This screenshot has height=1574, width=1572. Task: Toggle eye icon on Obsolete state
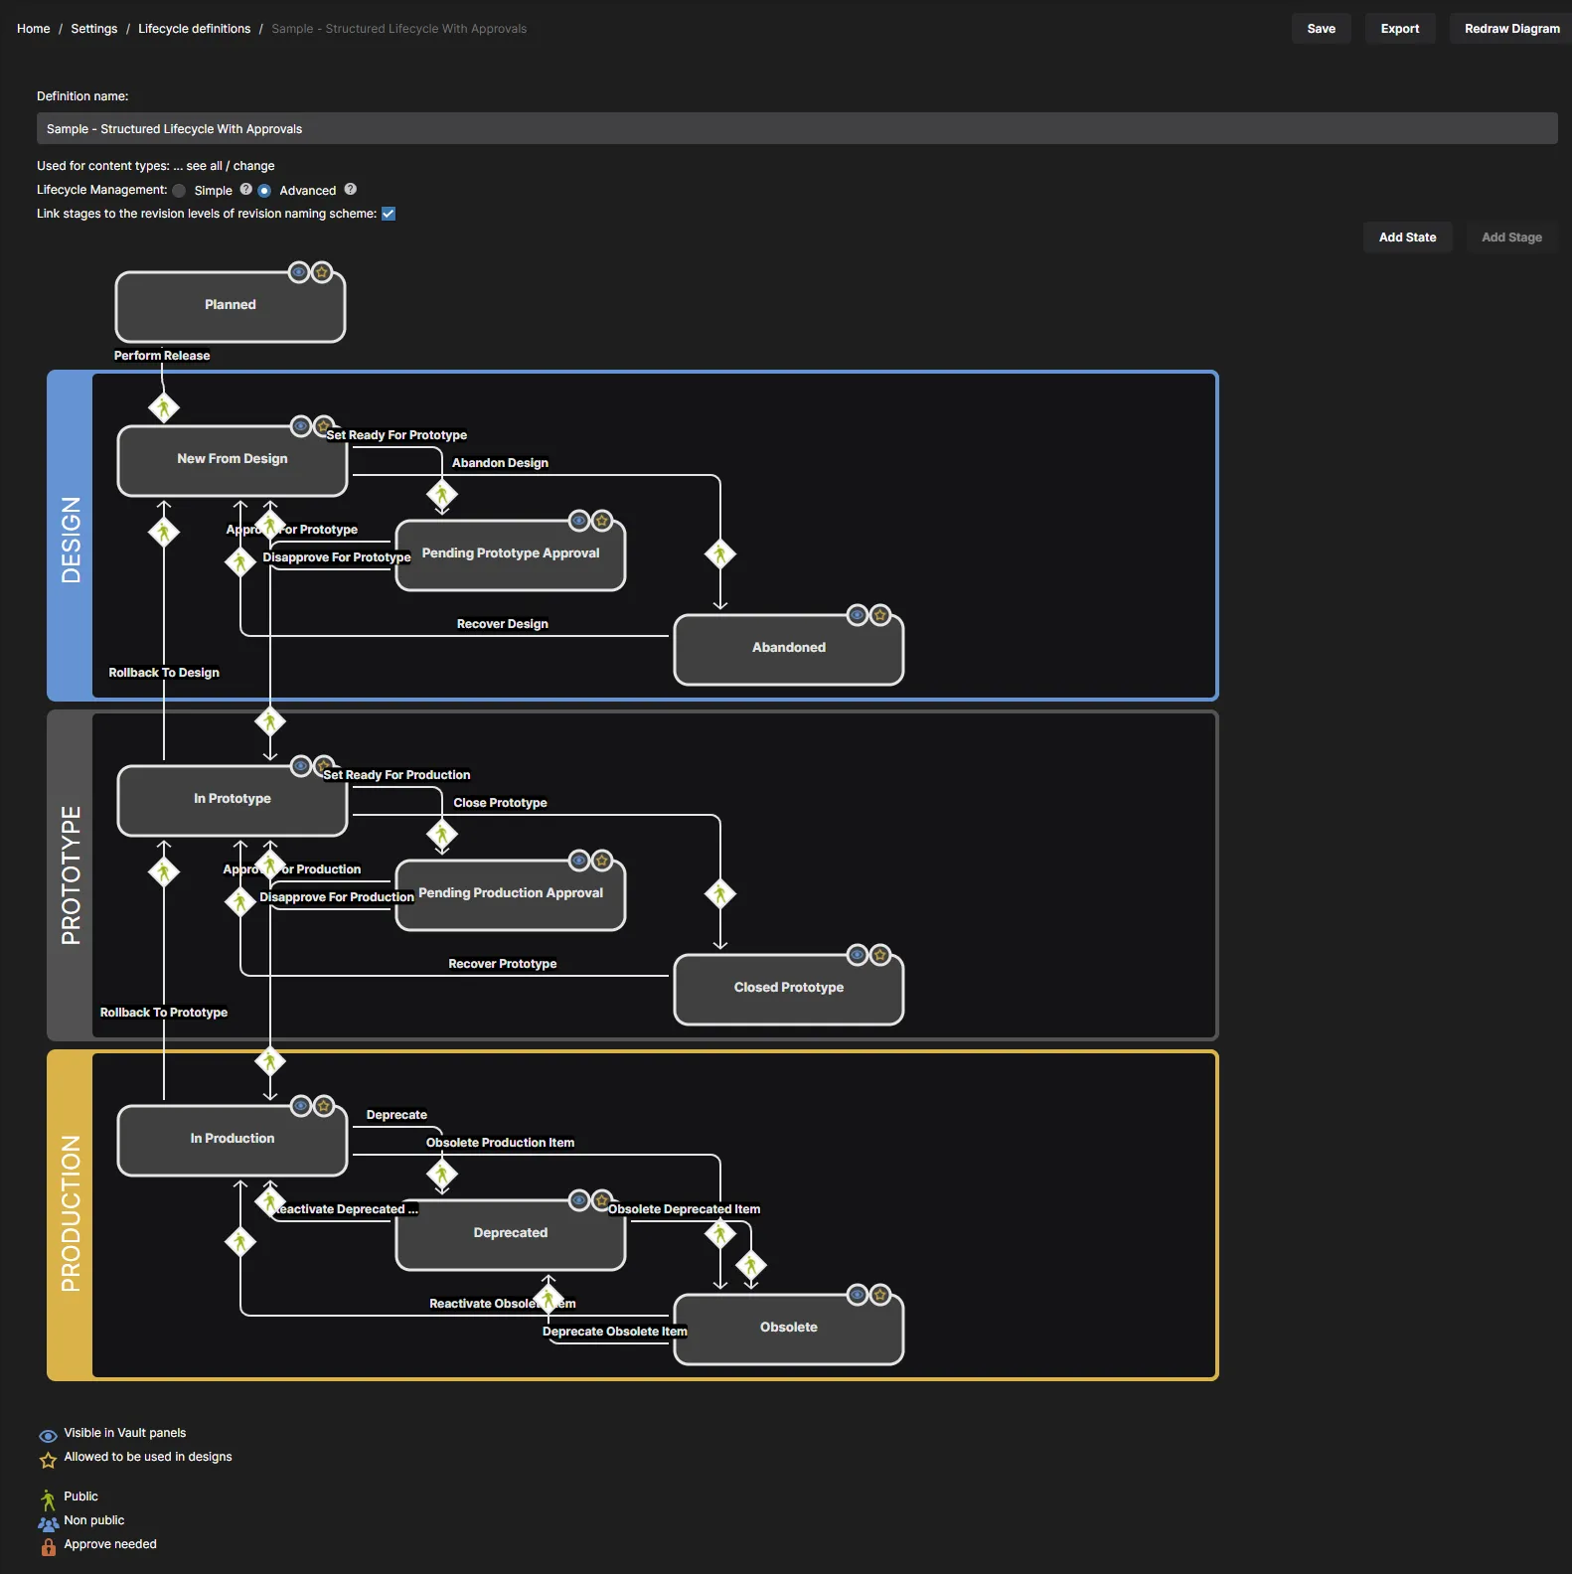point(858,1295)
